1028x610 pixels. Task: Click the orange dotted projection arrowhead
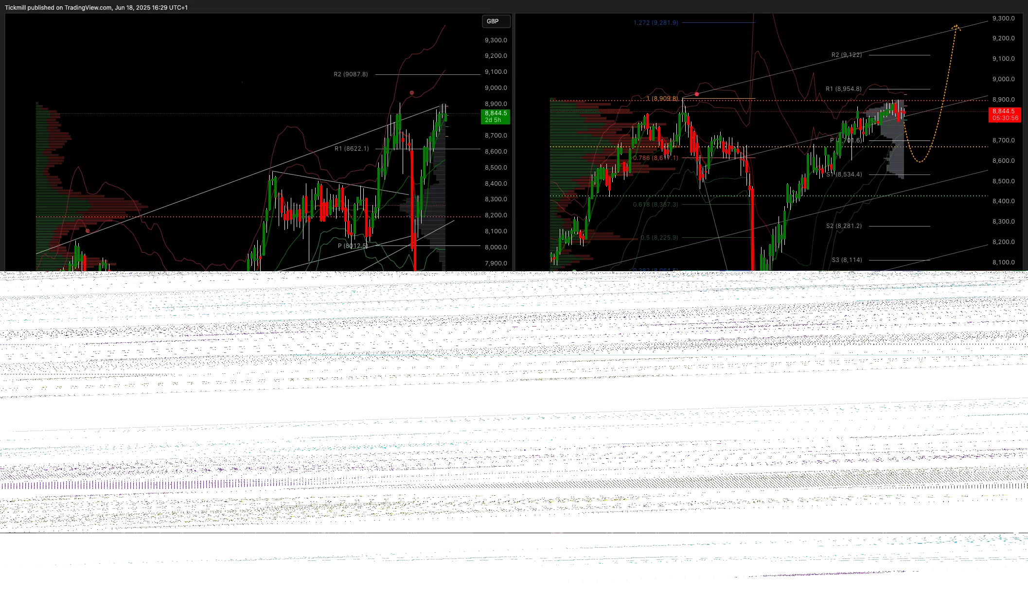[x=956, y=27]
